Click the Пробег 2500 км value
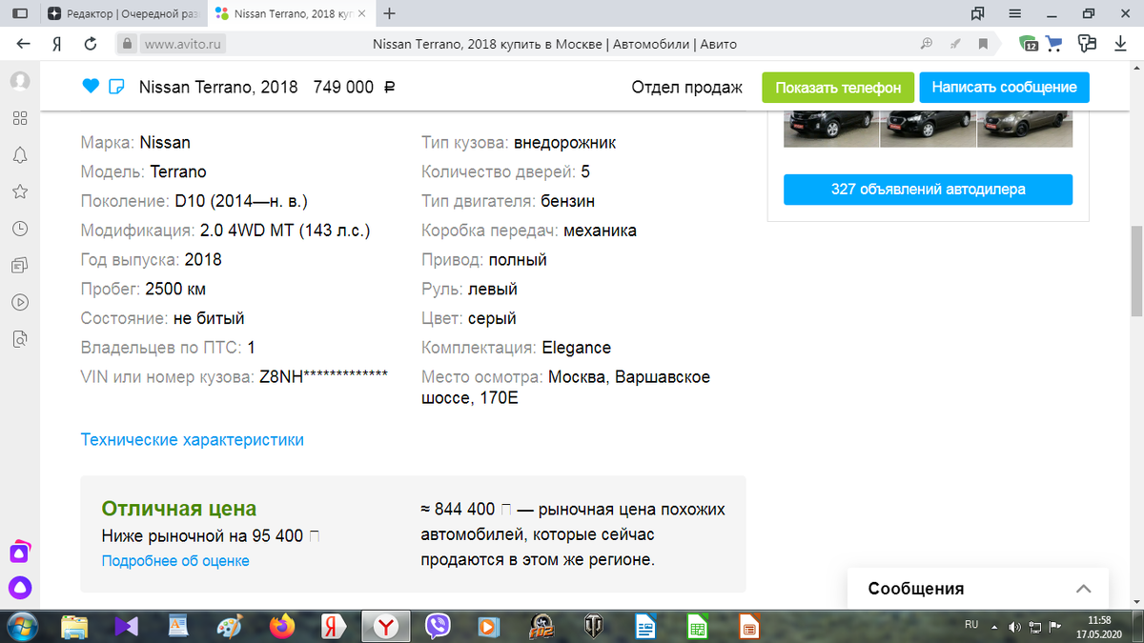This screenshot has width=1144, height=643. [x=175, y=289]
